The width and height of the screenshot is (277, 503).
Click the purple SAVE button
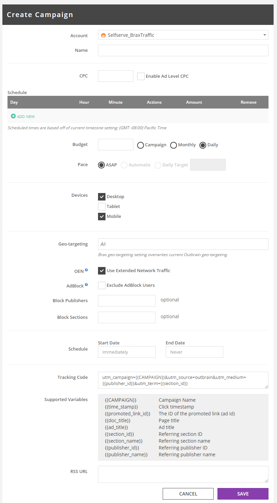(243, 494)
